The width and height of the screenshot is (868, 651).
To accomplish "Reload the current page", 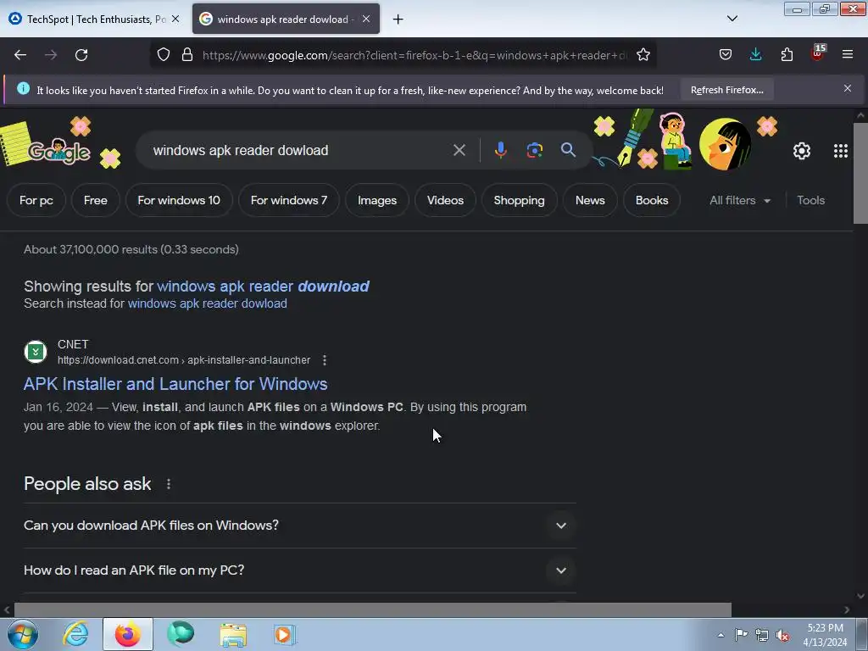I will (81, 55).
